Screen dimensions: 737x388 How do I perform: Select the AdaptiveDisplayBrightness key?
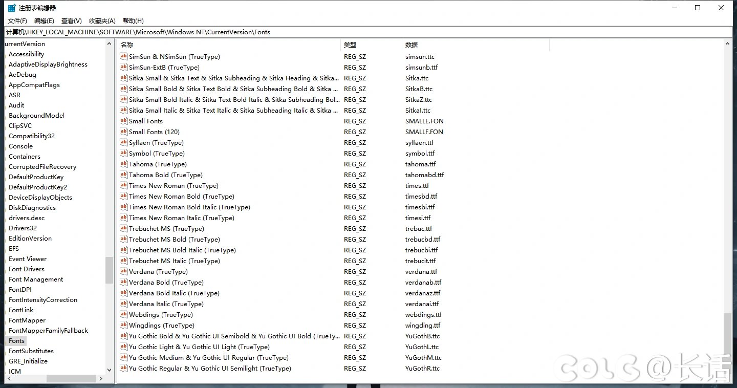coord(48,64)
